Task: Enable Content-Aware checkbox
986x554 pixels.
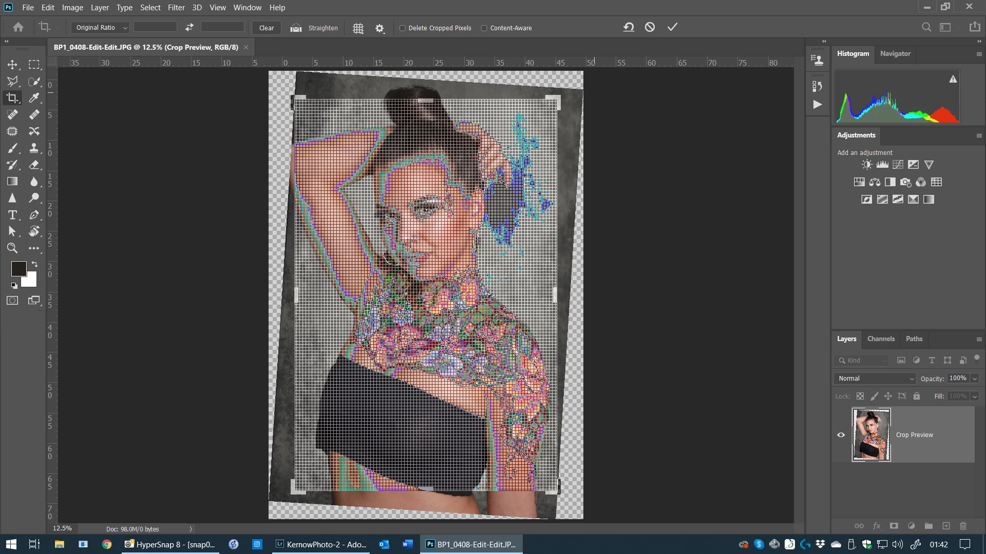Action: point(484,28)
